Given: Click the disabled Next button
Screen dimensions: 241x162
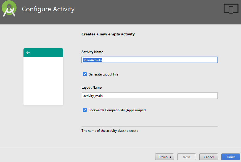Looking at the screenshot, I should click(x=187, y=157).
